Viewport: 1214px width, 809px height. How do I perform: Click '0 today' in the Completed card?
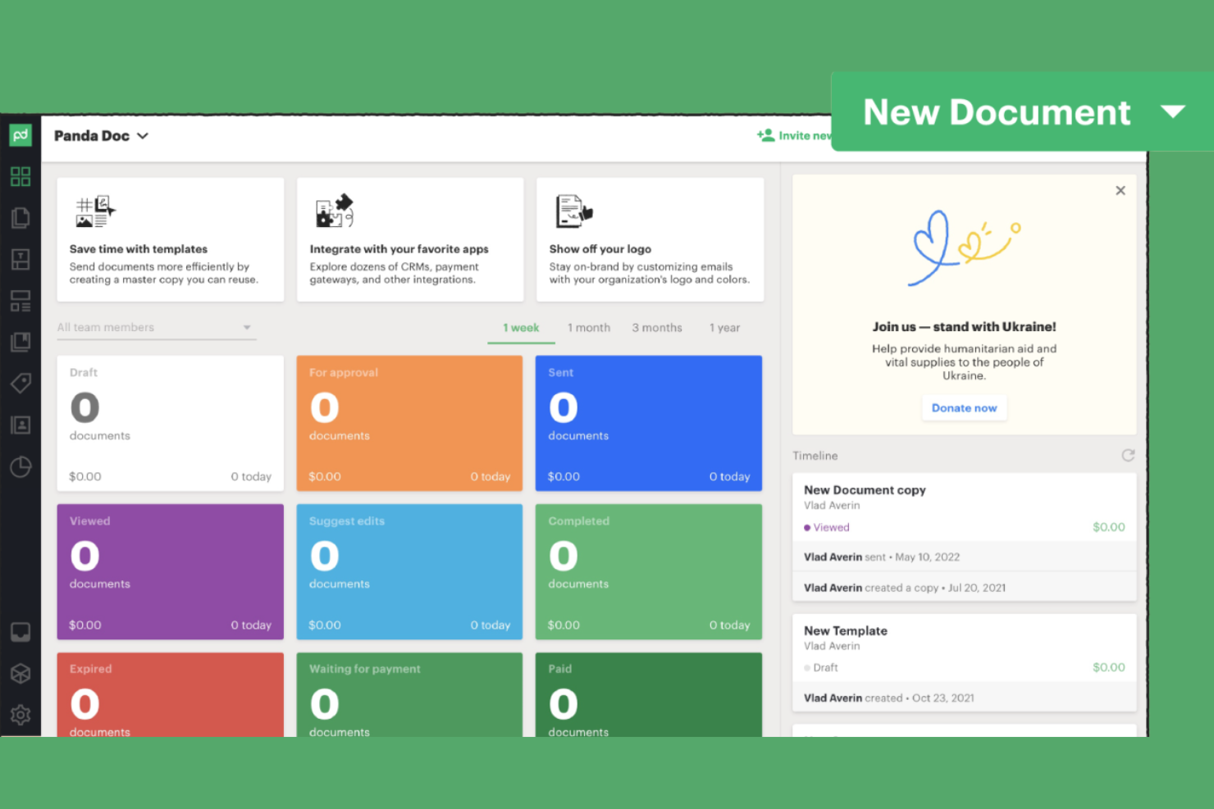click(x=730, y=625)
